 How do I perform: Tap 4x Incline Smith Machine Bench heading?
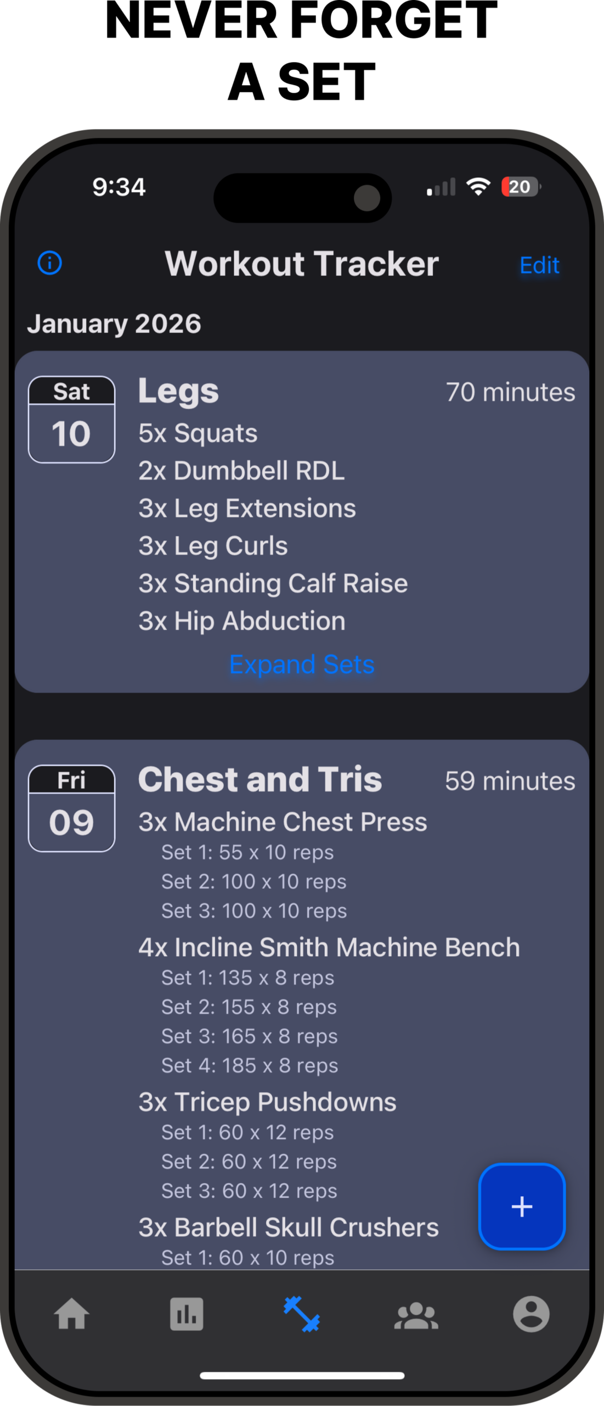click(x=329, y=947)
